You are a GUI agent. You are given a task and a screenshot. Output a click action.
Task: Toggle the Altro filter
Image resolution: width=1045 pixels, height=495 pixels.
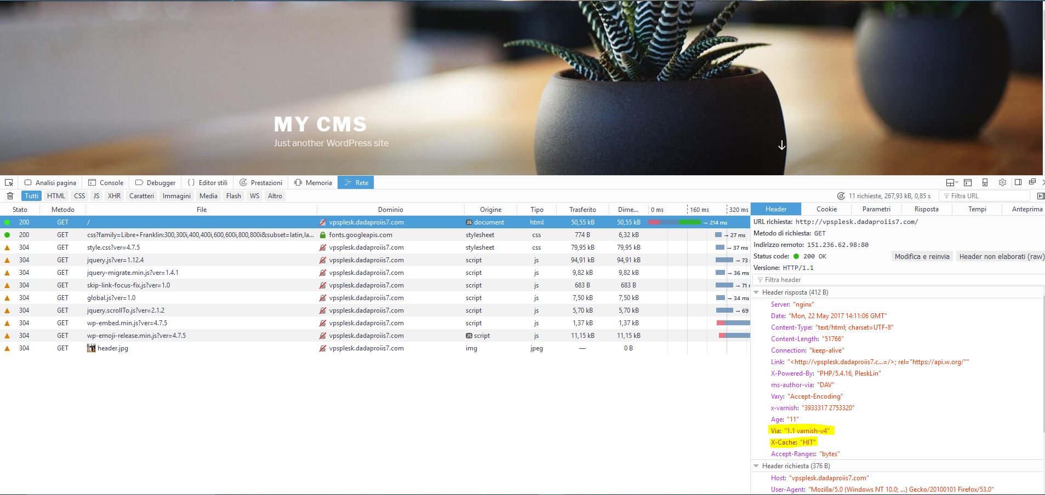tap(275, 195)
